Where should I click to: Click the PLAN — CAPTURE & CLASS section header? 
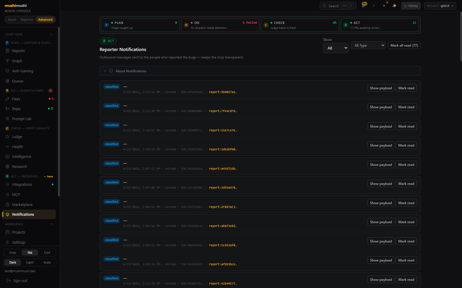(29, 43)
